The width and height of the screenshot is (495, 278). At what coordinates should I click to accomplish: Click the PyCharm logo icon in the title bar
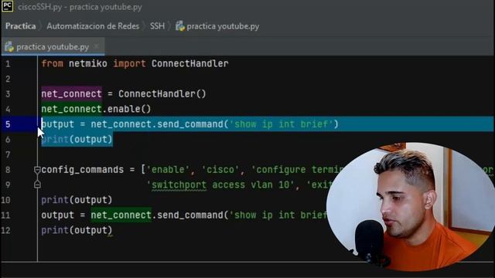tap(7, 6)
